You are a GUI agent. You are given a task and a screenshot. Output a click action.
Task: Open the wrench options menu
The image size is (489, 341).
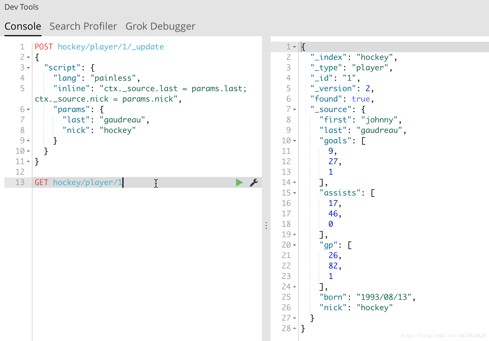point(254,183)
